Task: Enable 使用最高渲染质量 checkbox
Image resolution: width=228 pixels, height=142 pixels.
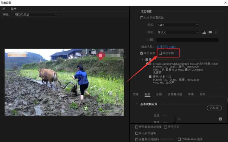Action: click(137, 127)
